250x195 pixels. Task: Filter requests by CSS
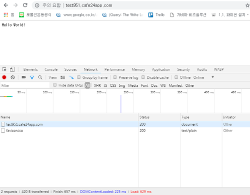pos(113,85)
